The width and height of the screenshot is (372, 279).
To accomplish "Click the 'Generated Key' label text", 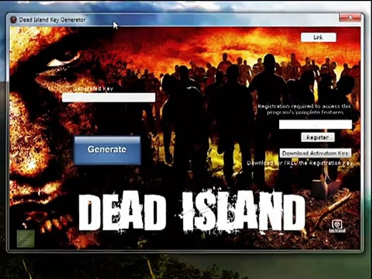I will click(x=93, y=89).
